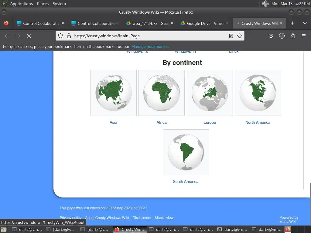Click the volume speaker icon
Viewport: 311px width, 233px height.
265,4
